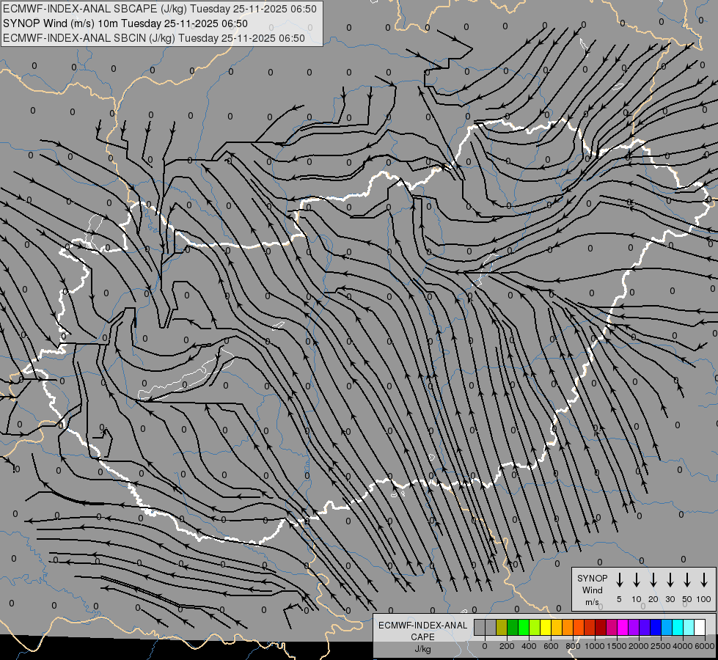The image size is (718, 660).
Task: Click the 'CAPE' label in color legend
Action: pyautogui.click(x=422, y=637)
